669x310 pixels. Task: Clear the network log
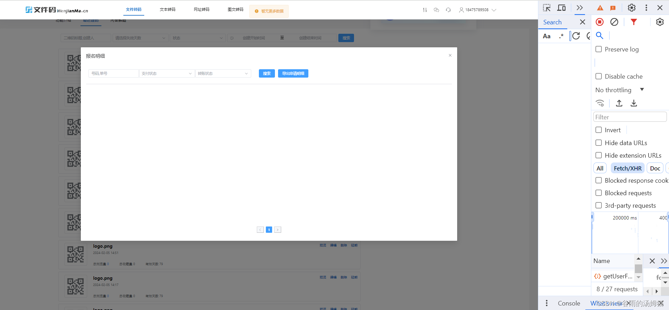[x=614, y=22]
